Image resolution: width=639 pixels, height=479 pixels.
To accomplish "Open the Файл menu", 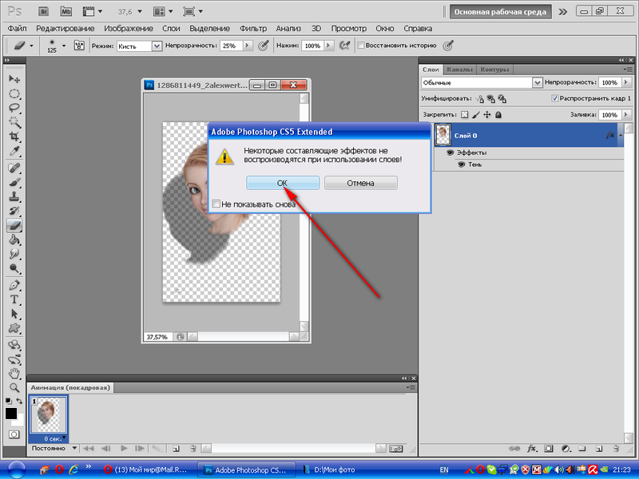I will [17, 29].
